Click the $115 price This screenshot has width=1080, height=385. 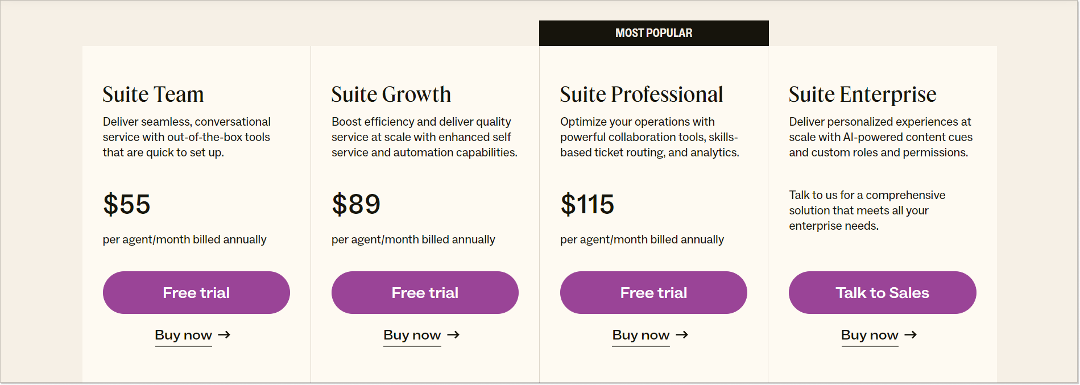tap(587, 204)
